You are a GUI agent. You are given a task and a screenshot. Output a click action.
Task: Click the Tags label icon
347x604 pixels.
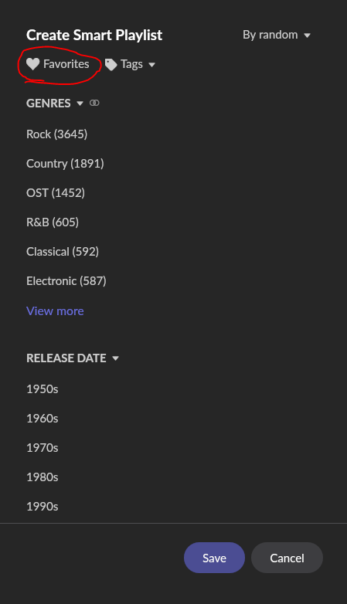tap(111, 64)
